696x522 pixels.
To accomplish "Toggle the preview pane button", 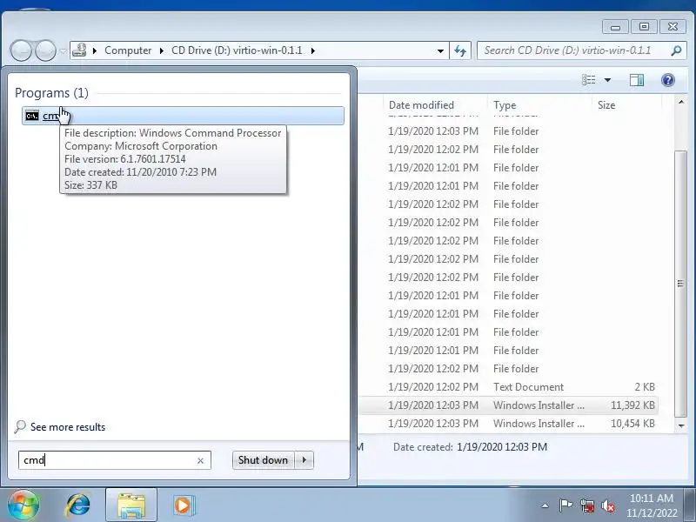I will pyautogui.click(x=637, y=80).
